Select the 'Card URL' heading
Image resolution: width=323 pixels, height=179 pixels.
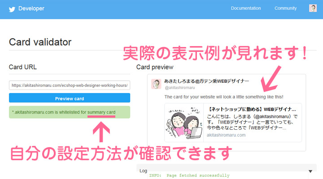[23, 67]
